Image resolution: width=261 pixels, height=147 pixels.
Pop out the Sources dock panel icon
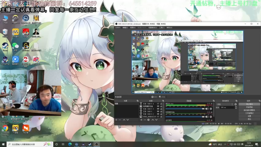(x=163, y=101)
